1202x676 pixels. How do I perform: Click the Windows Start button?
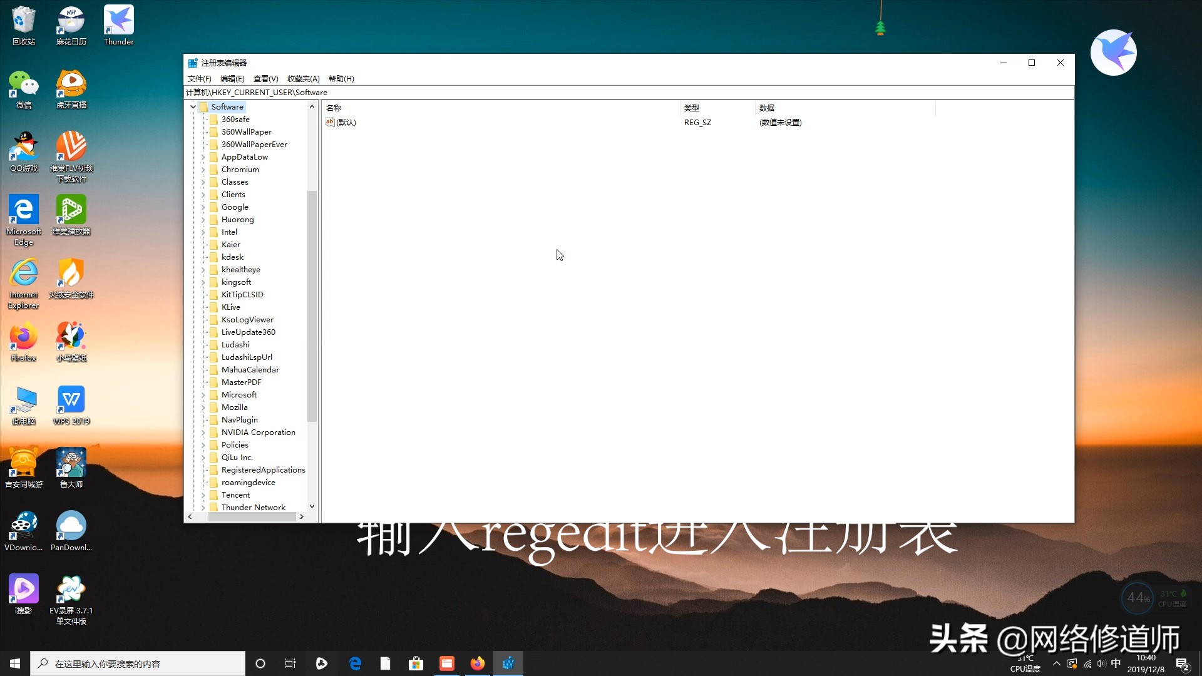[14, 663]
